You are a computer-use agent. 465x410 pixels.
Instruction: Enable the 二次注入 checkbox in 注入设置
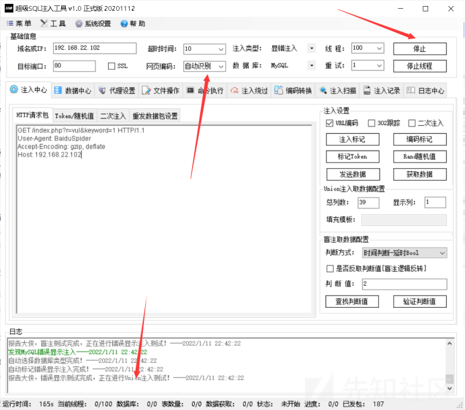click(412, 123)
